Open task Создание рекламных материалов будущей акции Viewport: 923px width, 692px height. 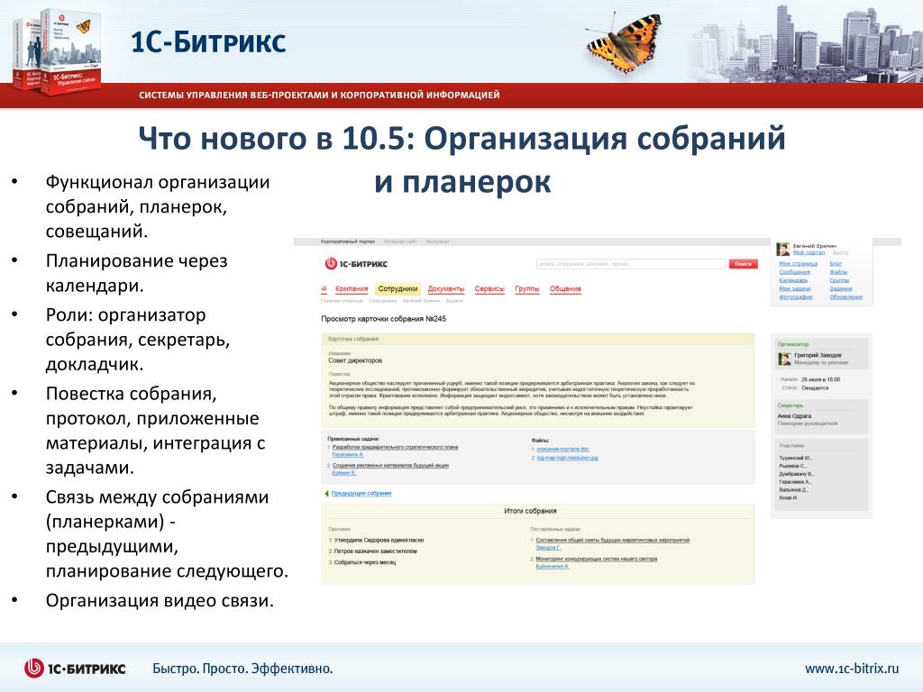coord(390,466)
